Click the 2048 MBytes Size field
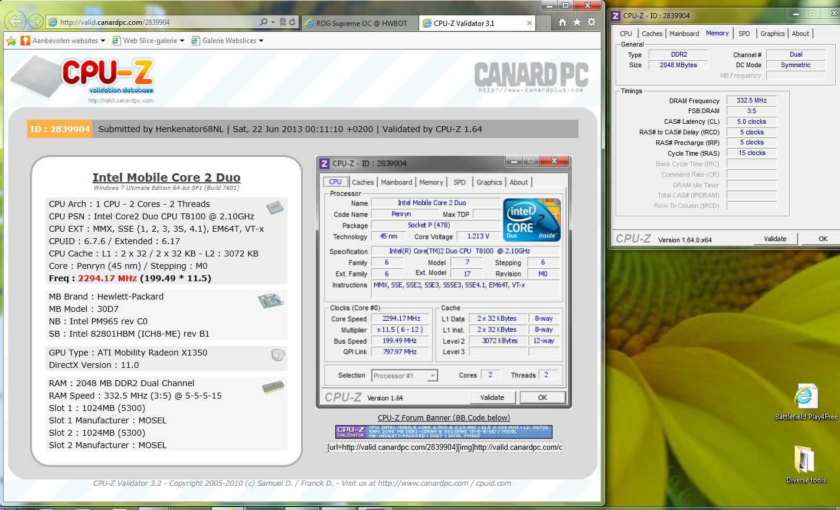 (x=678, y=65)
